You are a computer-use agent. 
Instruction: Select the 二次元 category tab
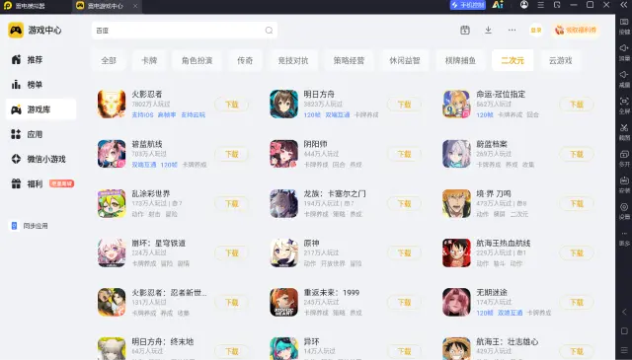(x=513, y=60)
